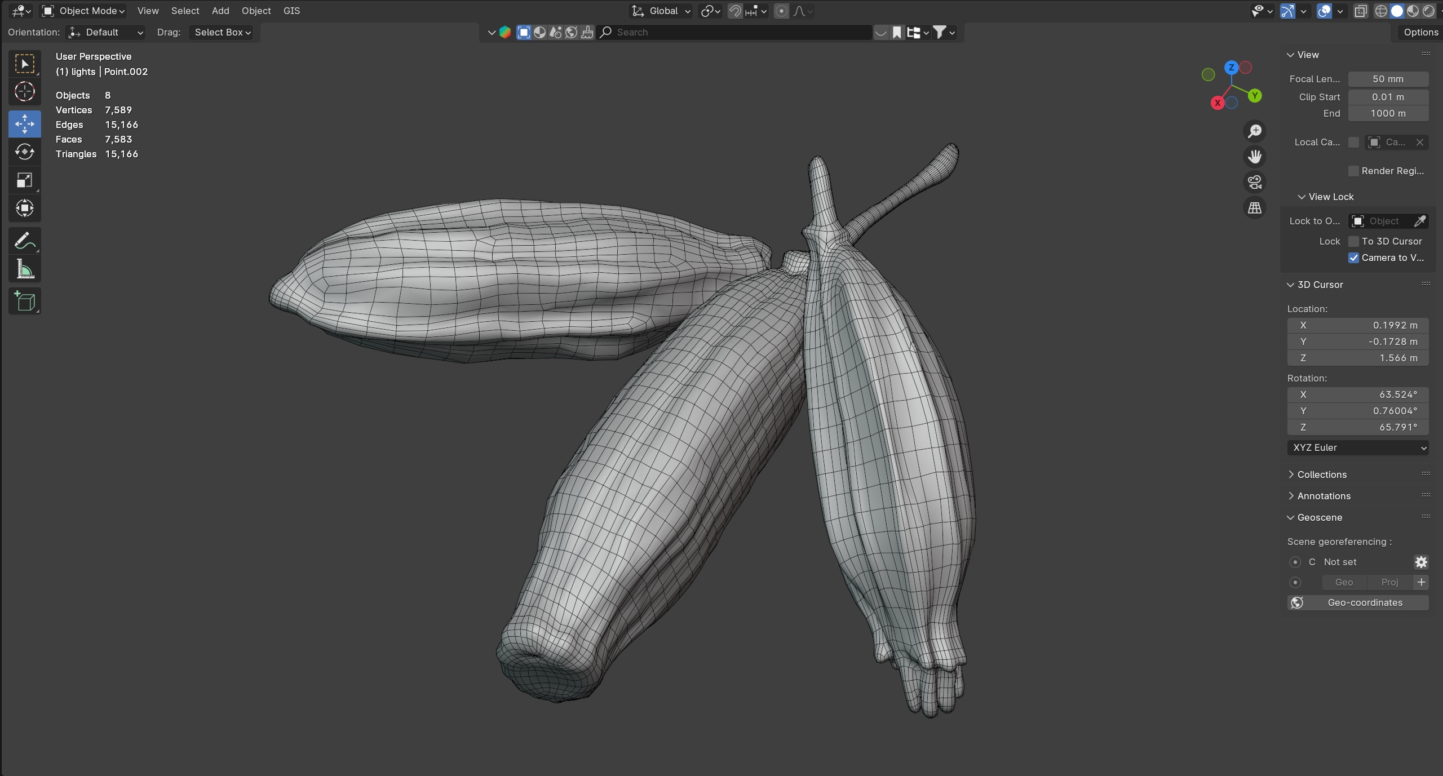The width and height of the screenshot is (1443, 776).
Task: Open the Object Mode dropdown
Action: [x=85, y=11]
